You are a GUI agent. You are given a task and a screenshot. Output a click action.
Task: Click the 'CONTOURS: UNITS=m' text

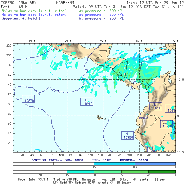47,160
